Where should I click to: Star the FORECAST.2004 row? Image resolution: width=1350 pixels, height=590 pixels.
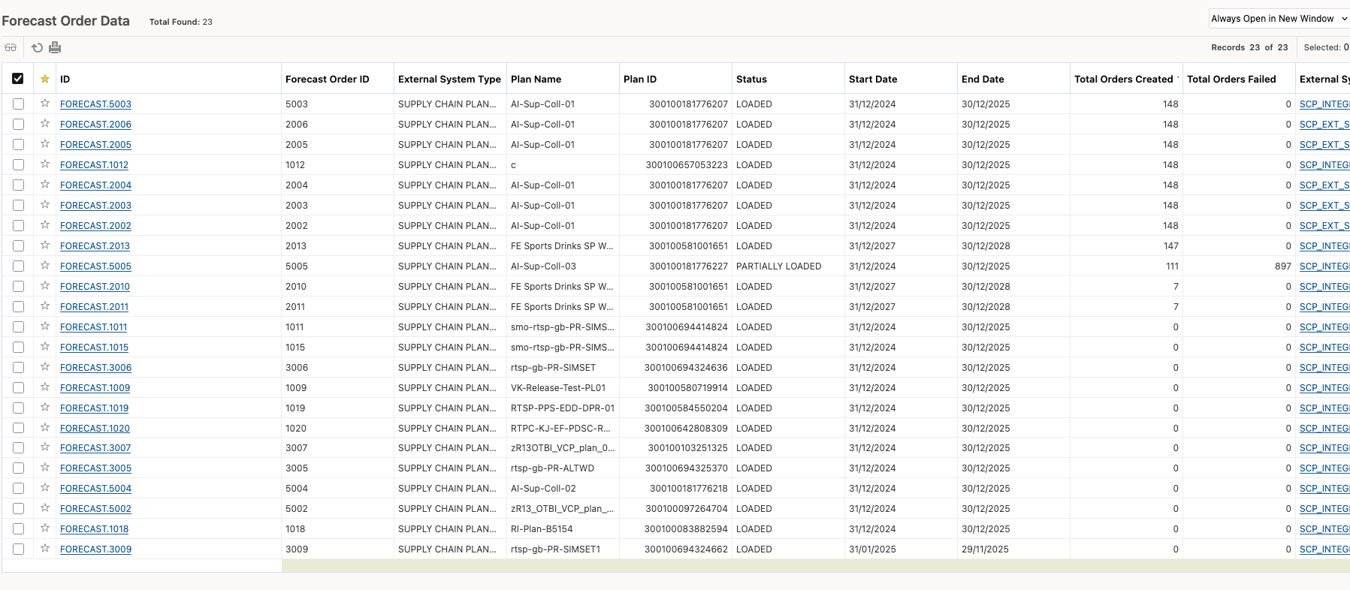point(45,185)
